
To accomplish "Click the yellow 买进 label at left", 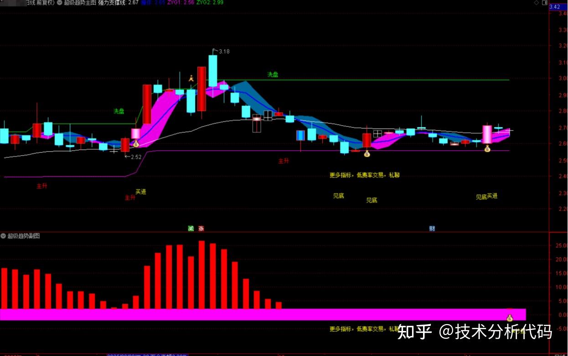I will click(x=141, y=192).
